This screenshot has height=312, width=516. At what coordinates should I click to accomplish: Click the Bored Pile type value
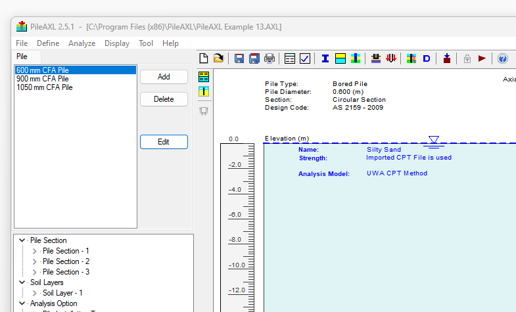tap(350, 84)
